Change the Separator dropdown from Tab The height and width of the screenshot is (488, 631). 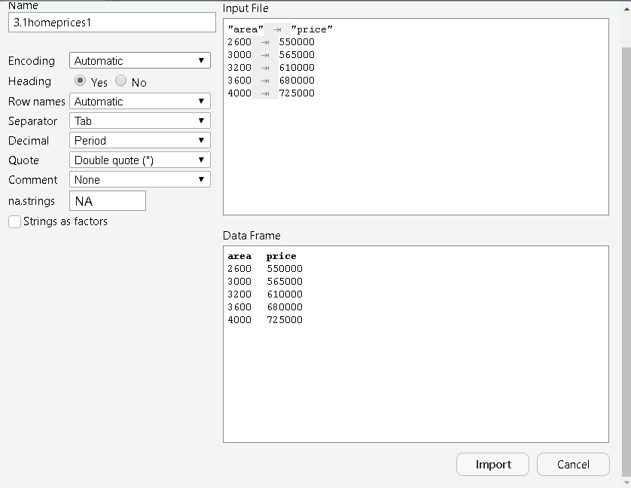coord(139,120)
